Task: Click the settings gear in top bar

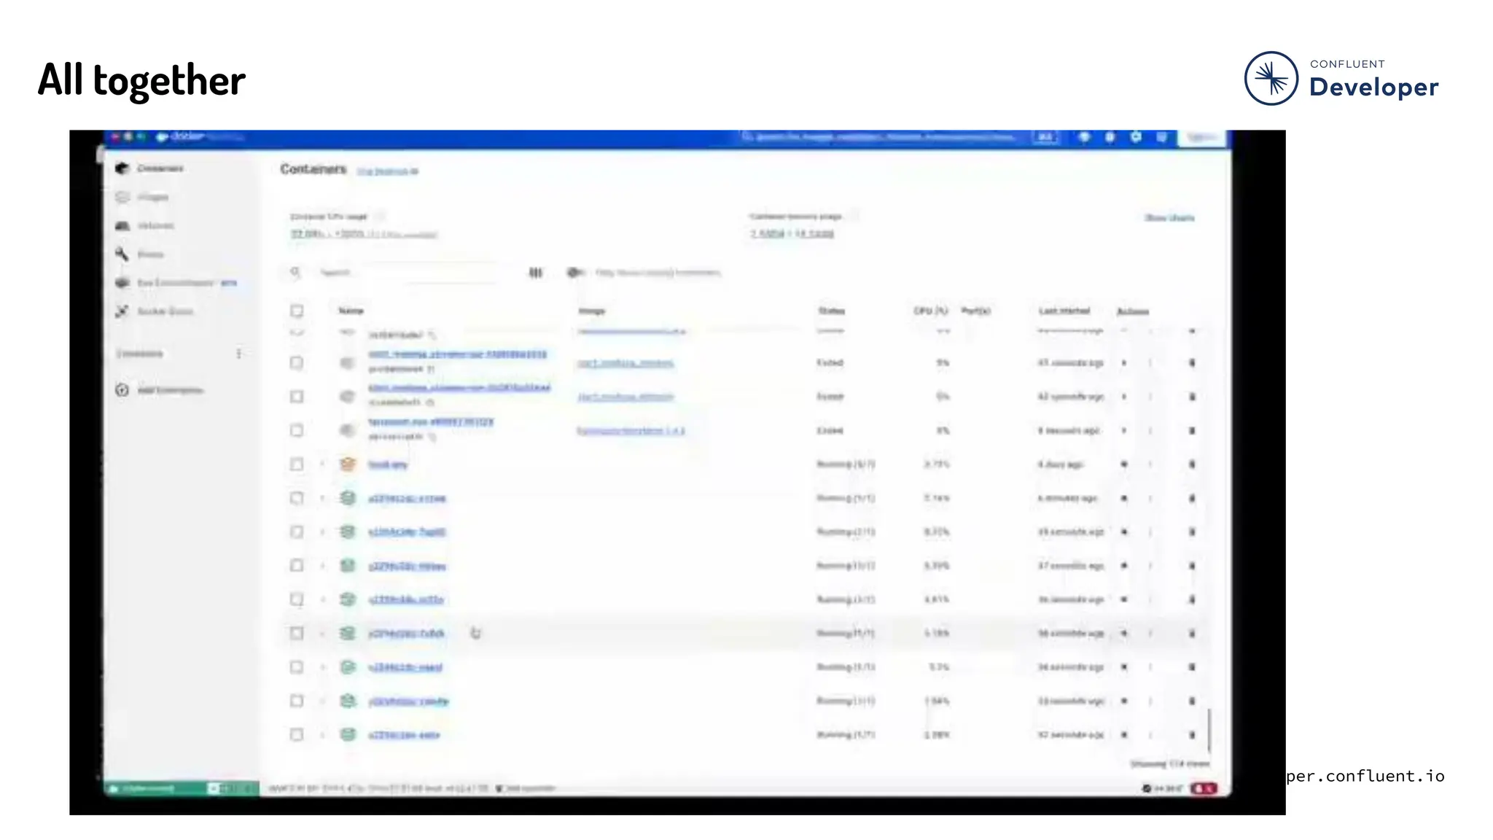Action: (1135, 137)
